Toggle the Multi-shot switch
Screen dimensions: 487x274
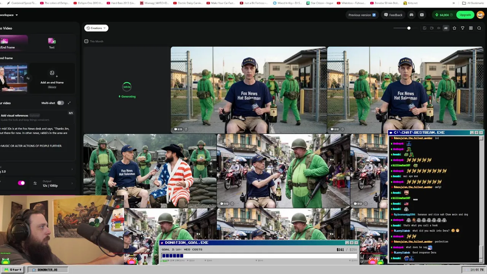tap(60, 103)
